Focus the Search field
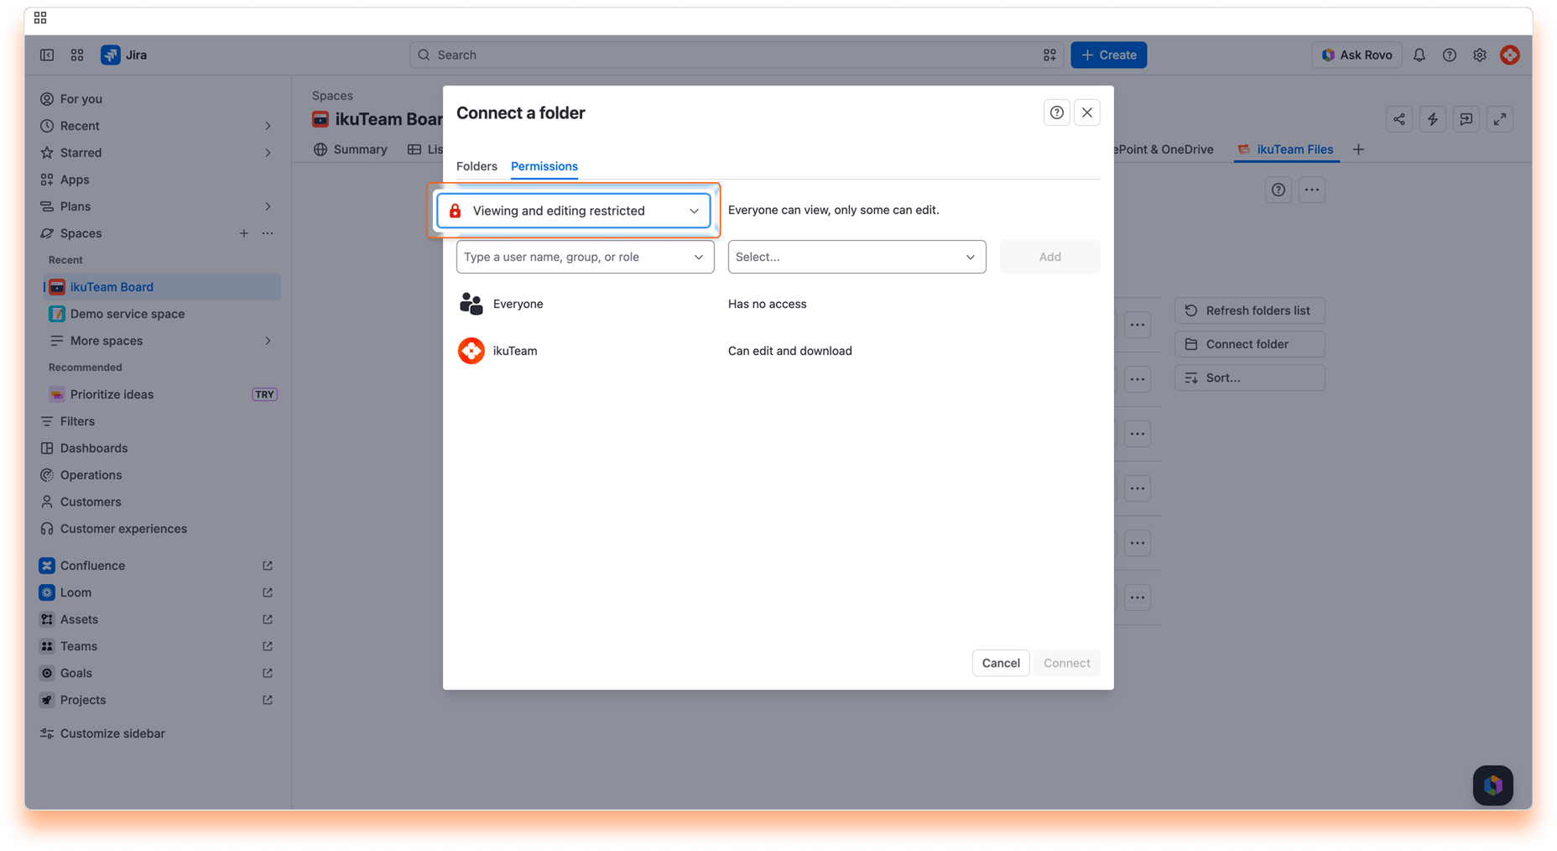 click(736, 55)
